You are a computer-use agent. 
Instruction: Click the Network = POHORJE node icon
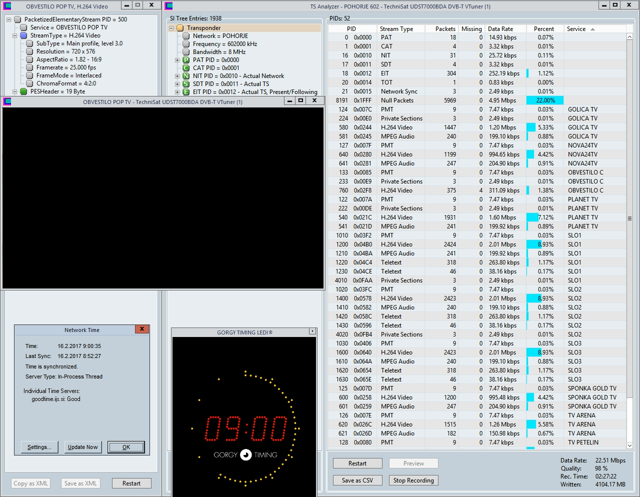click(x=186, y=36)
